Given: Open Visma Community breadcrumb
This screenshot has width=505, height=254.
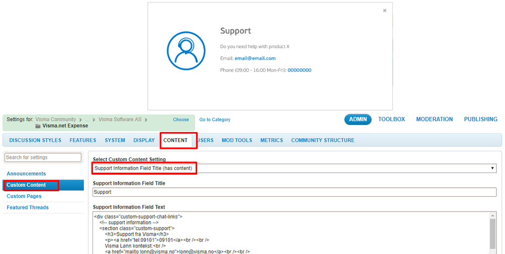Looking at the screenshot, I should point(56,119).
